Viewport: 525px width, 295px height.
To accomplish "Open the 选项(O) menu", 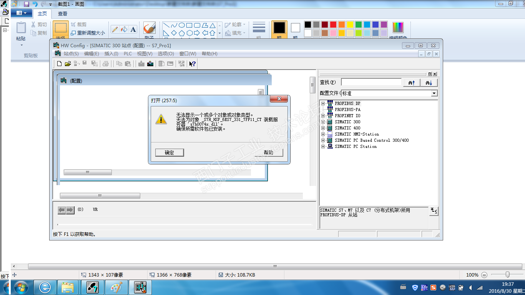I will pos(166,54).
